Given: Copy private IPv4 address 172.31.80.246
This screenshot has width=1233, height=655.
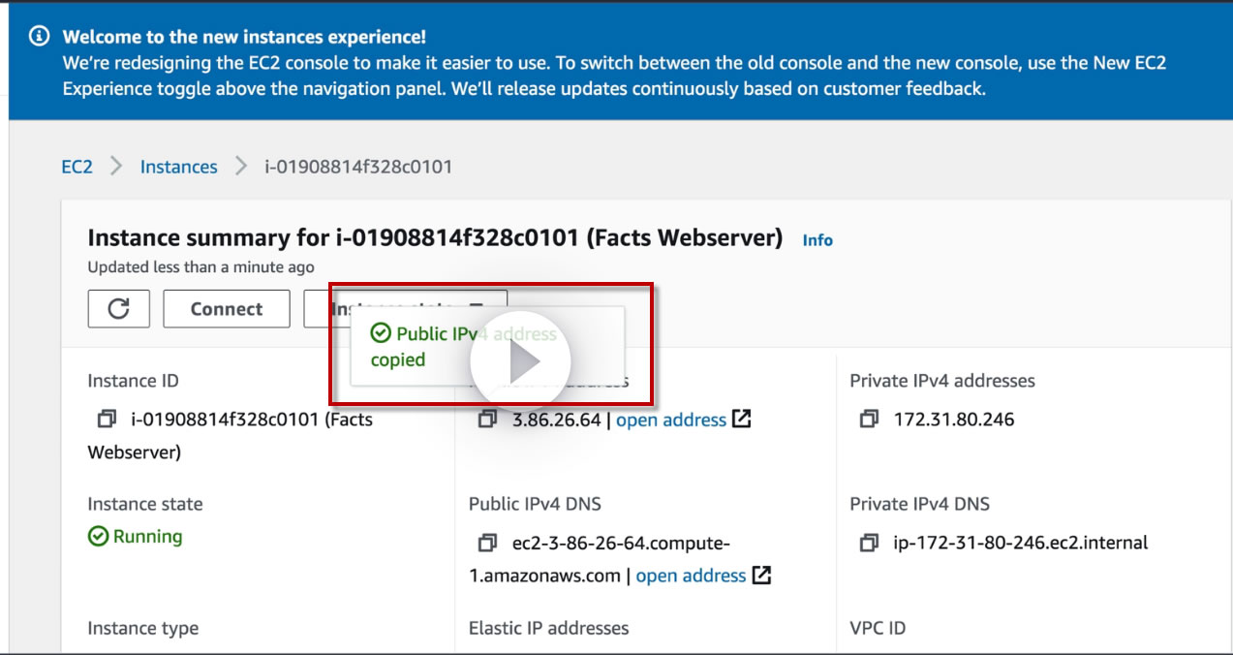Looking at the screenshot, I should click(869, 420).
